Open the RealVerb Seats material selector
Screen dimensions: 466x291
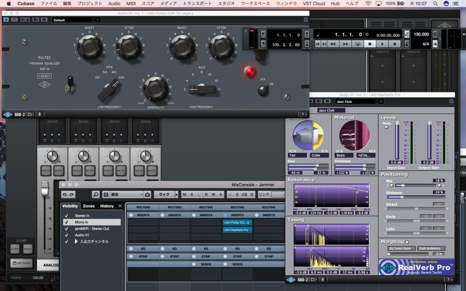(x=344, y=155)
